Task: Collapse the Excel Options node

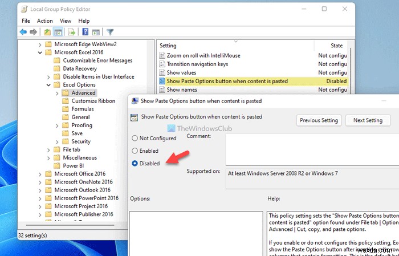Action: [48, 85]
